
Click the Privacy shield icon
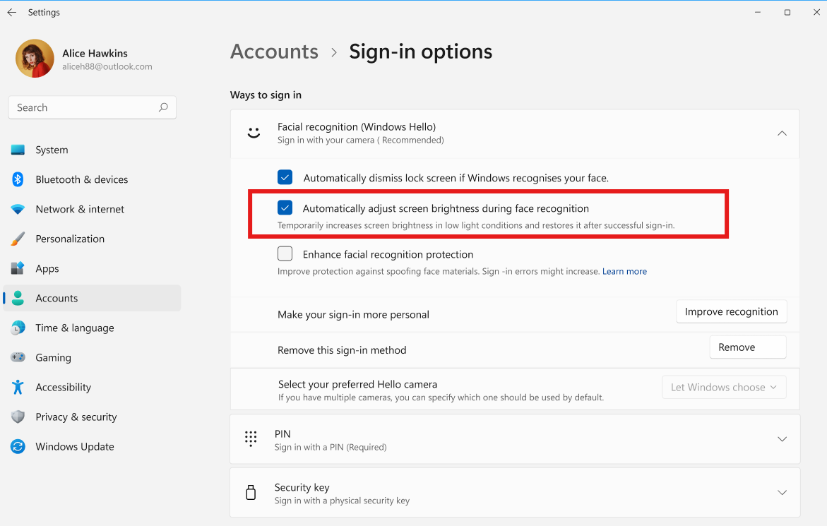(x=18, y=417)
